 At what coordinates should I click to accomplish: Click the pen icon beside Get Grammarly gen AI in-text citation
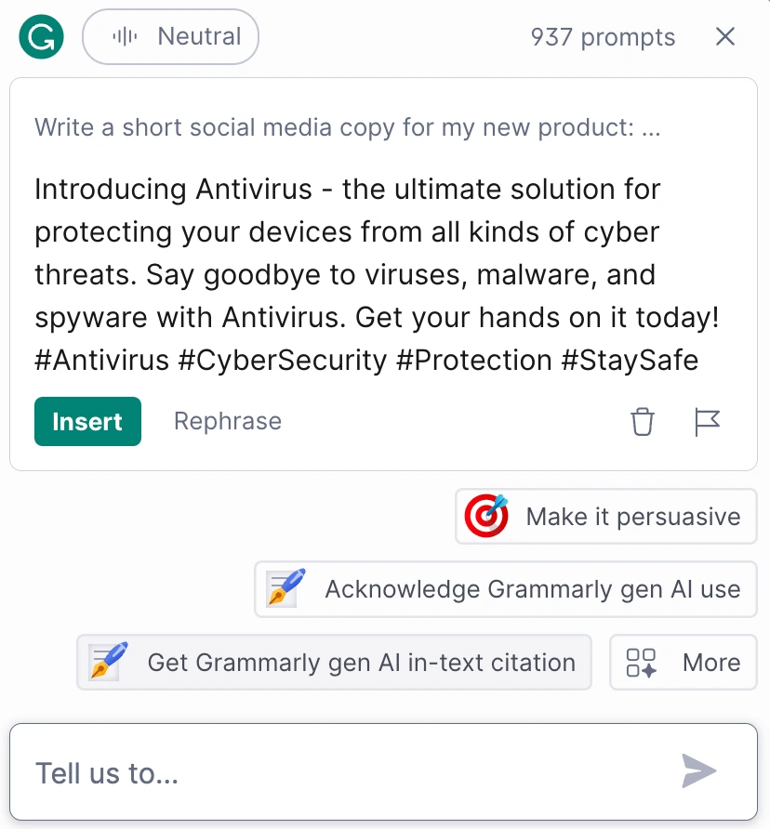click(x=105, y=662)
